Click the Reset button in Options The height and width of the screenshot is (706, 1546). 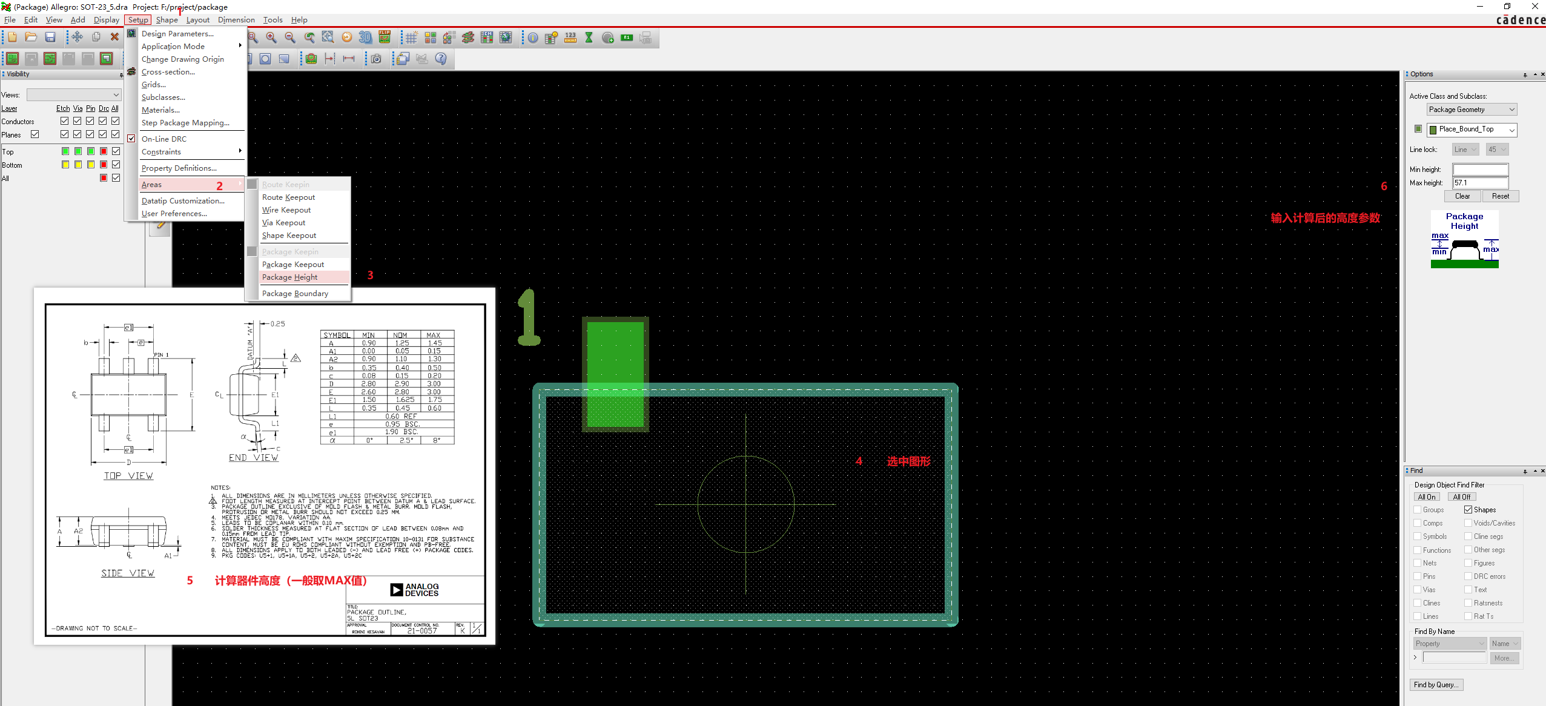[x=1501, y=196]
